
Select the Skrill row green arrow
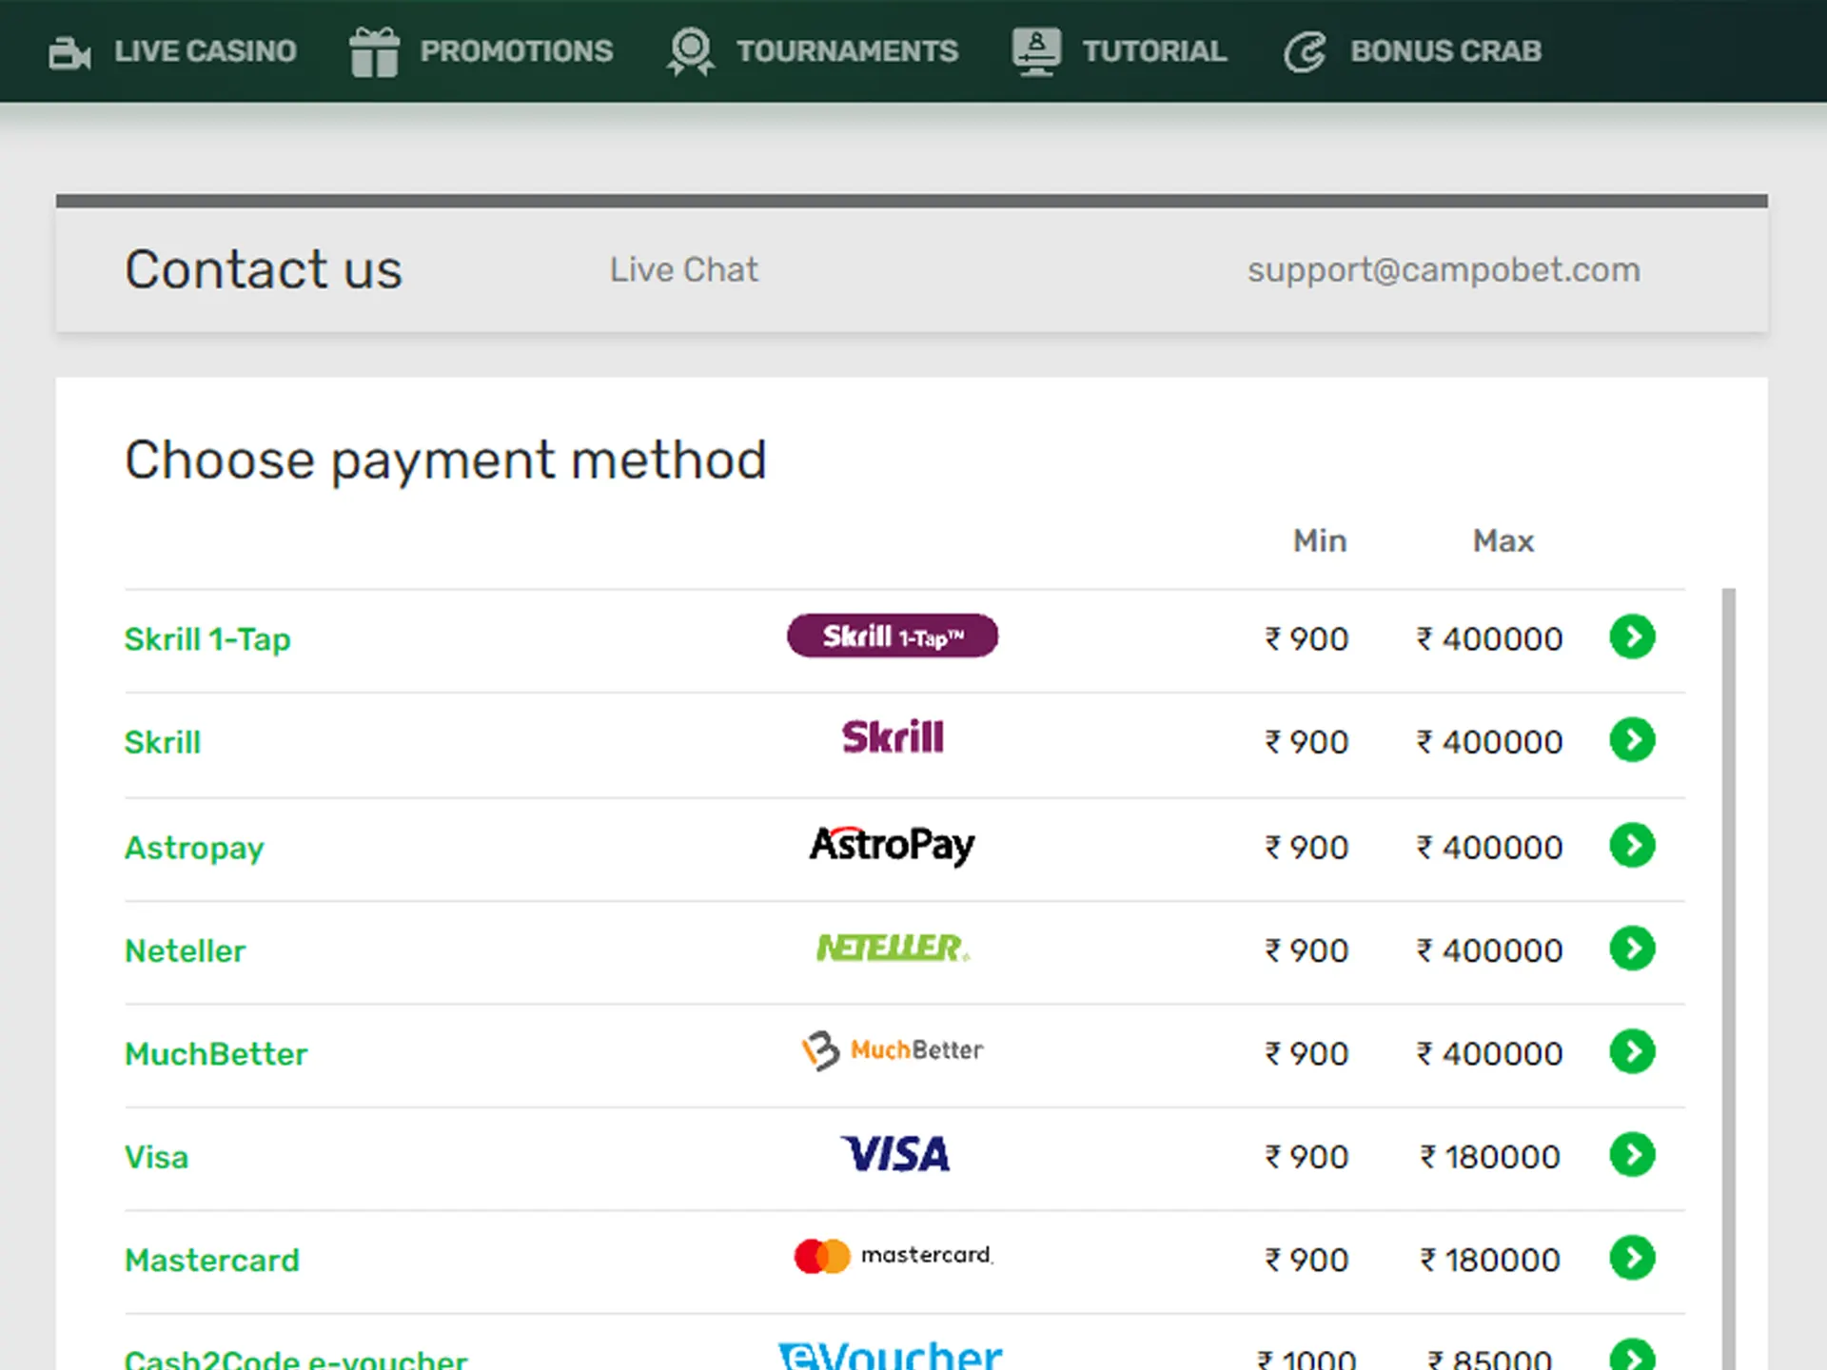[1633, 740]
